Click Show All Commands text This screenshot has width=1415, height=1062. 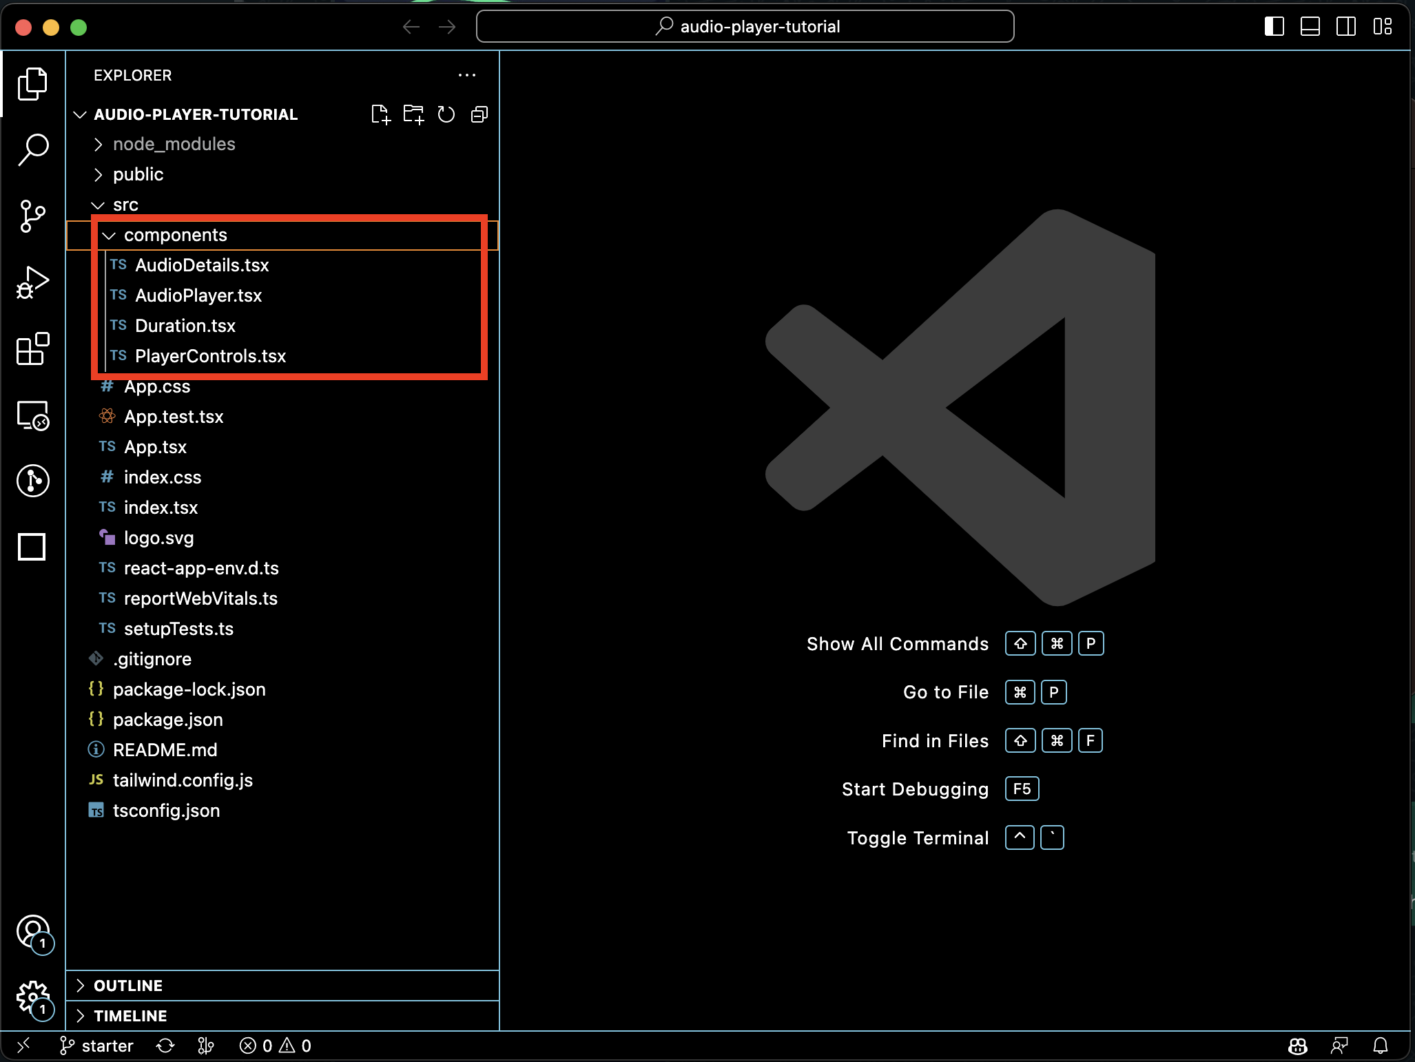tap(898, 644)
